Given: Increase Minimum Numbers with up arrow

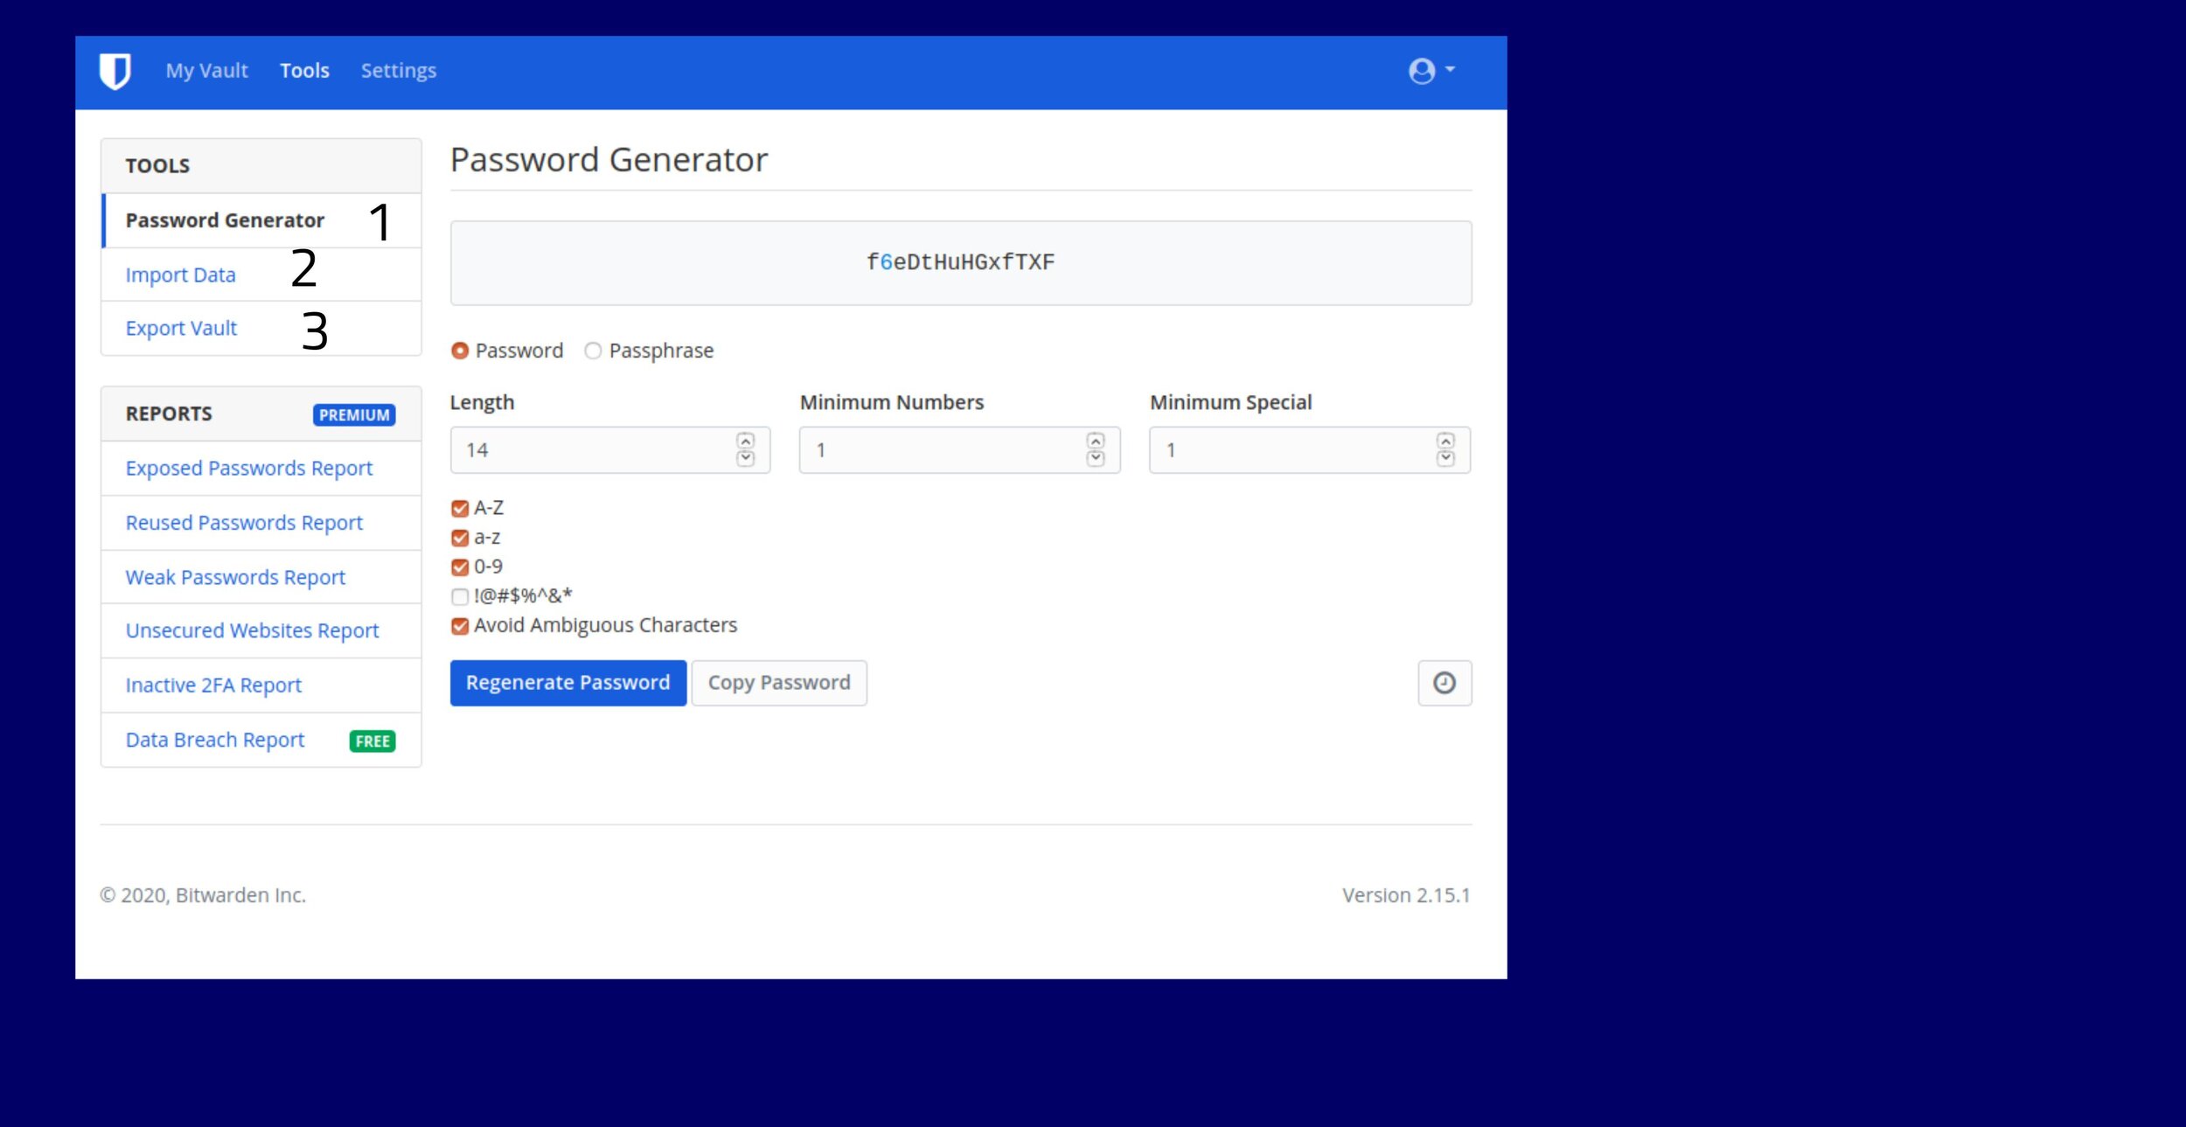Looking at the screenshot, I should pyautogui.click(x=1096, y=442).
